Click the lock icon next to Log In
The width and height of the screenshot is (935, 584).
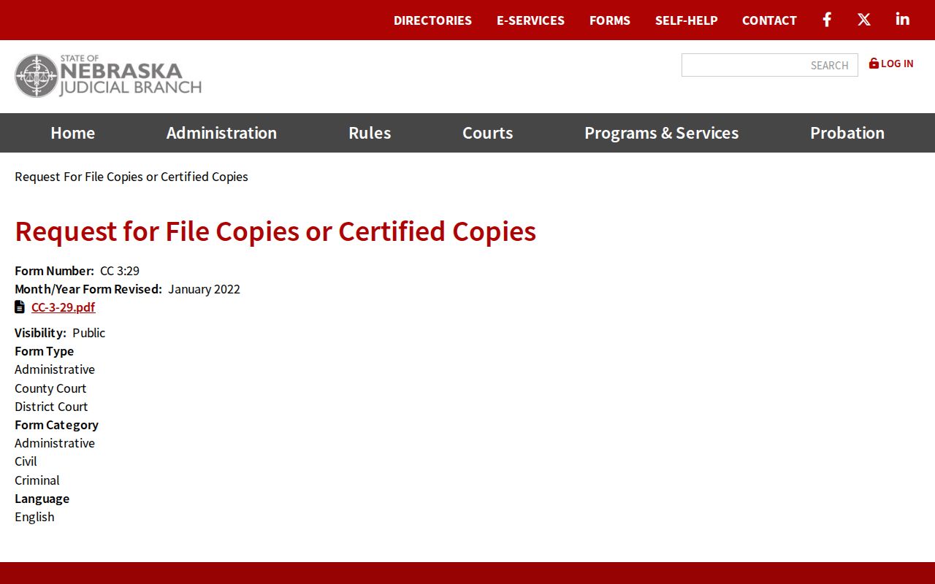pyautogui.click(x=874, y=64)
